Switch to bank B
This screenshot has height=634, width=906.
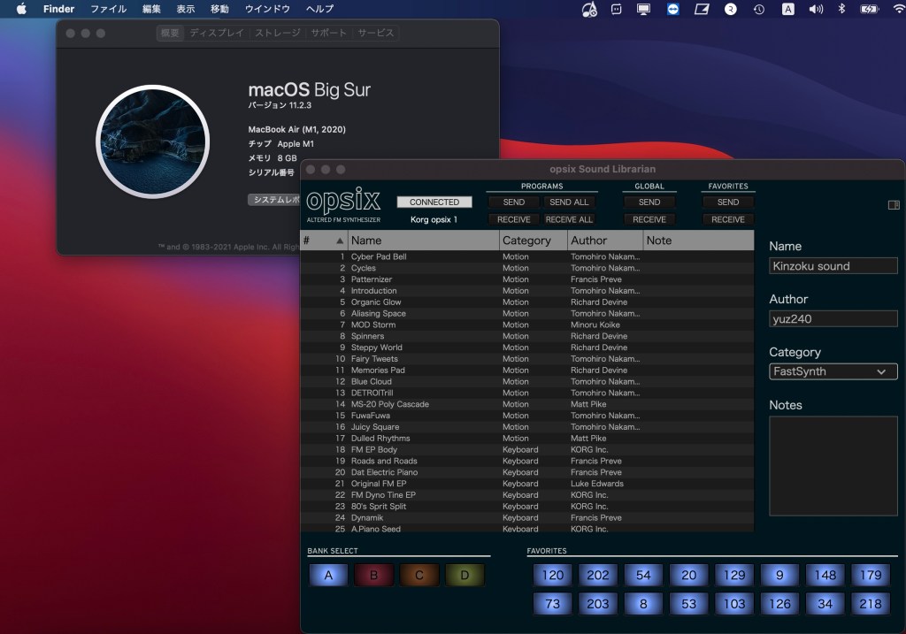373,576
